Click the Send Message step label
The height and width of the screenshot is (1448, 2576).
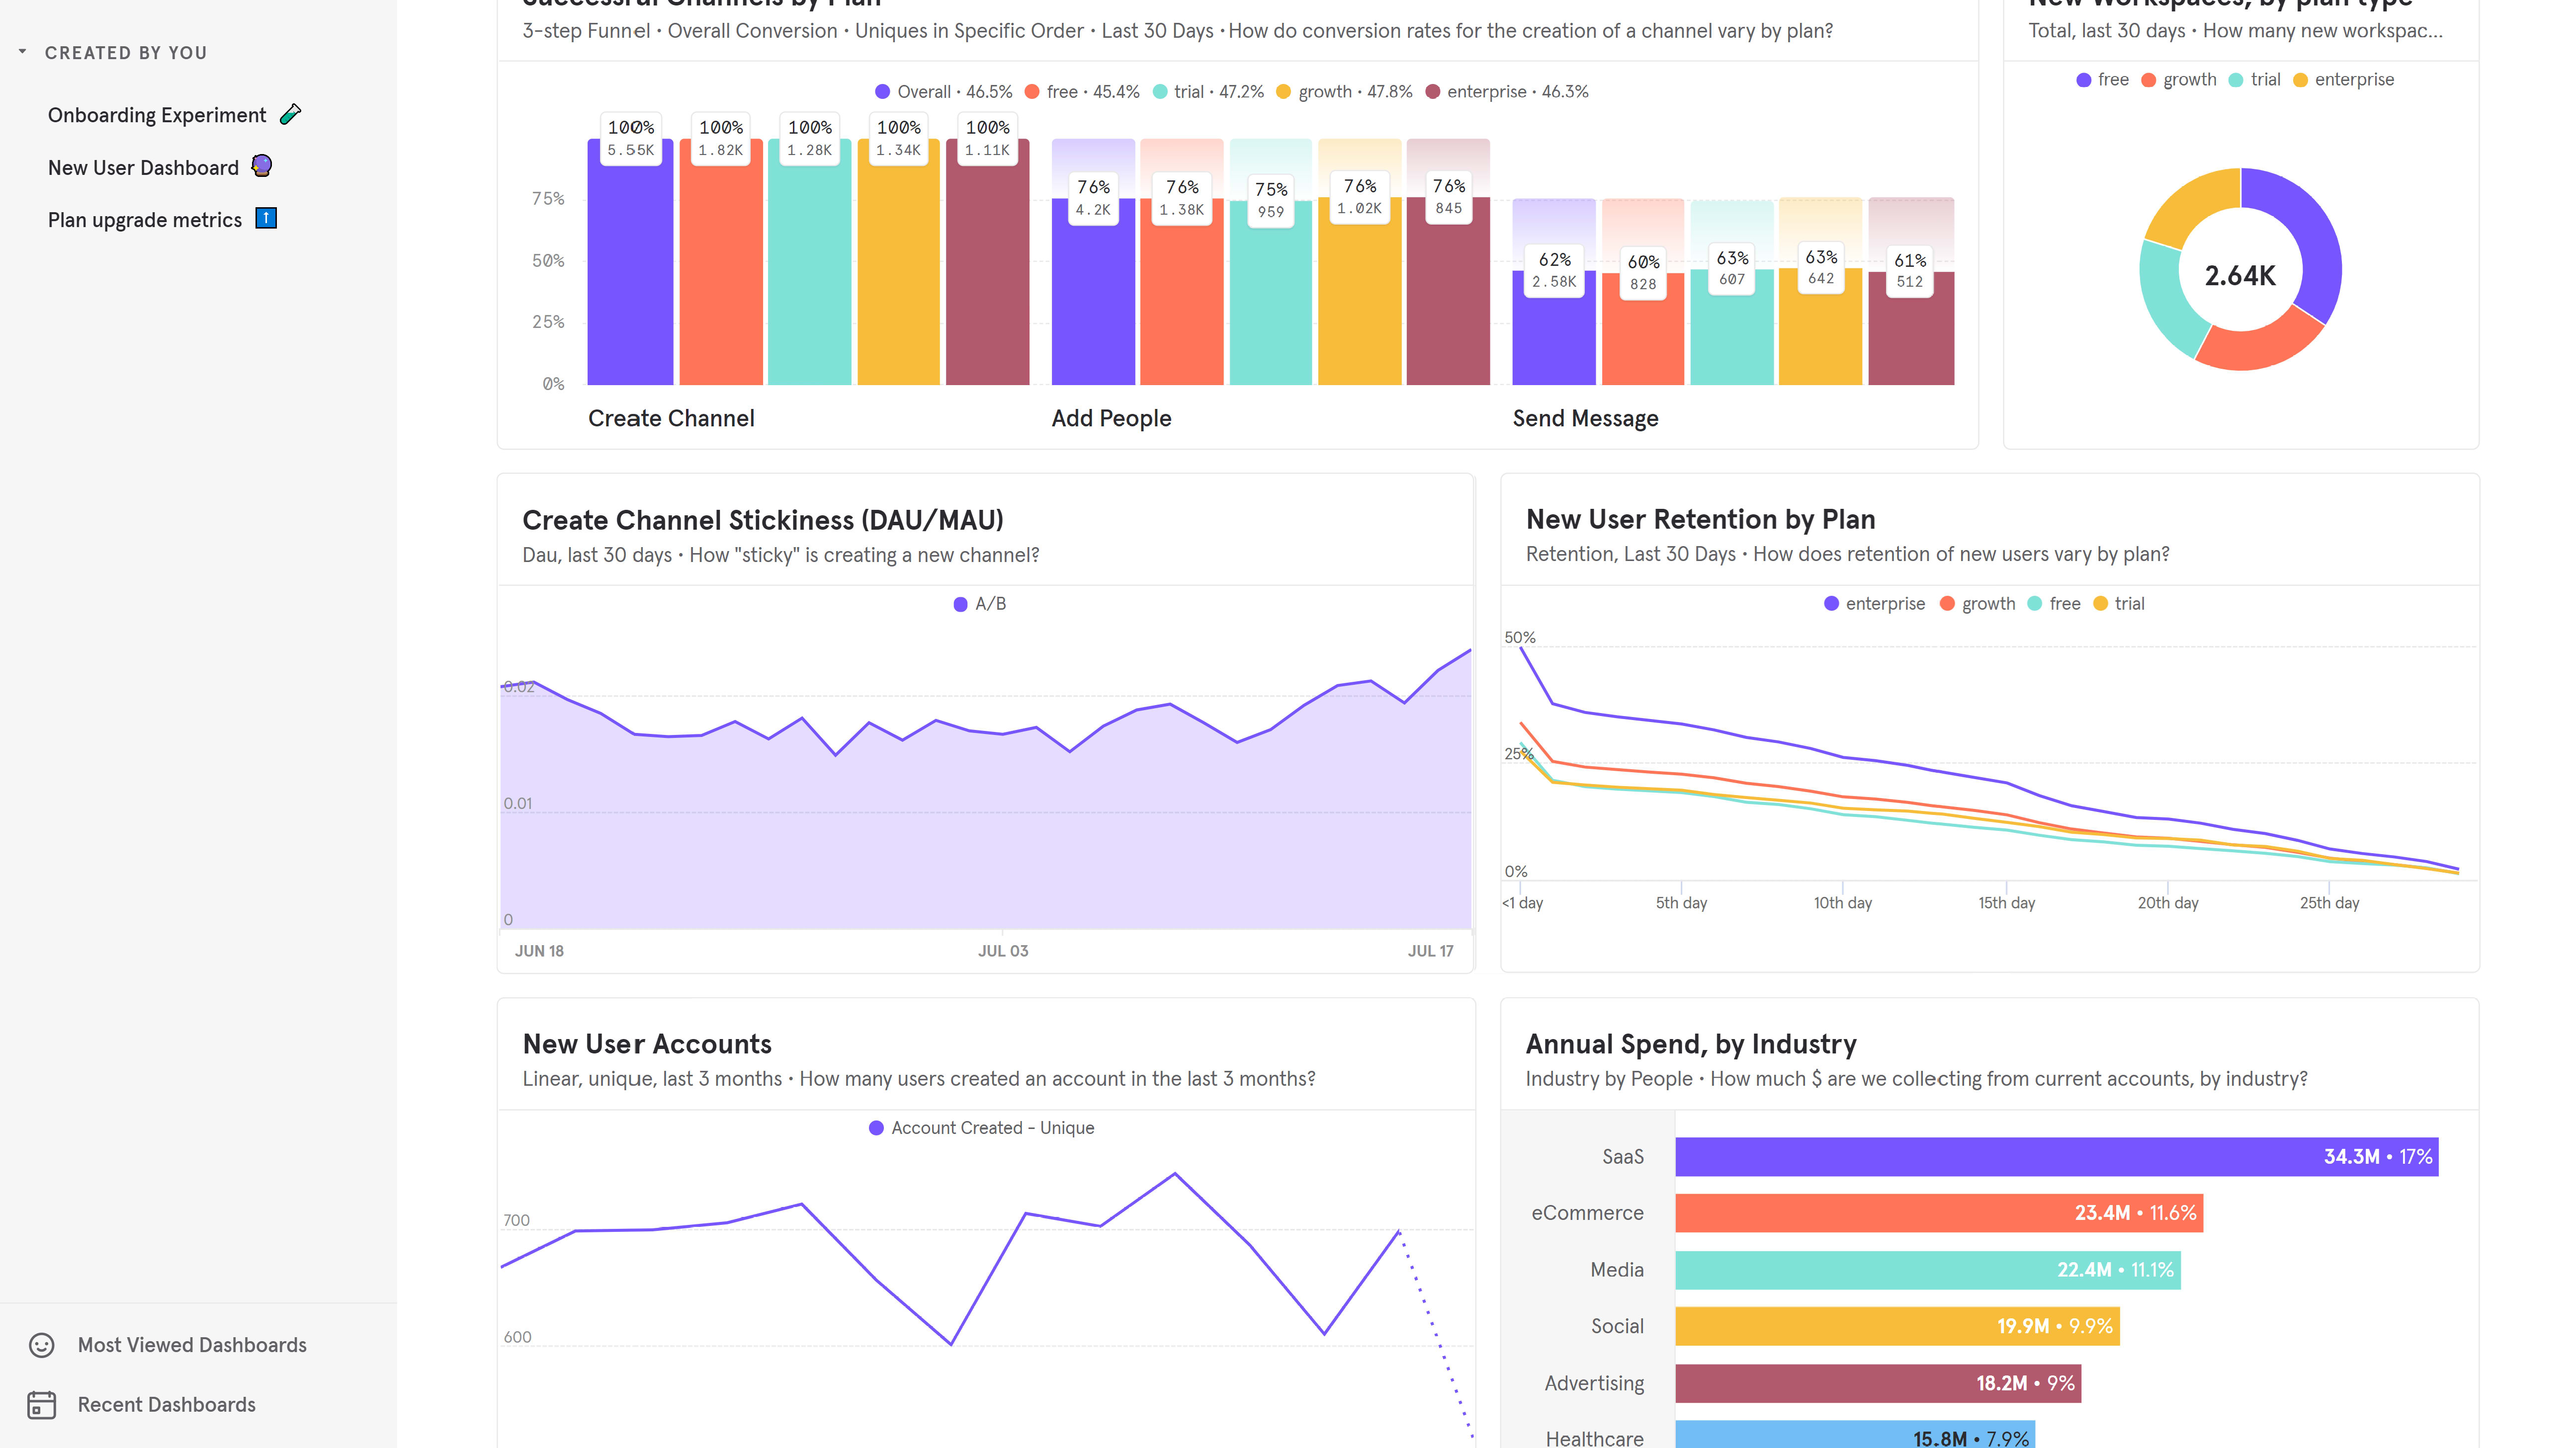pos(1585,419)
